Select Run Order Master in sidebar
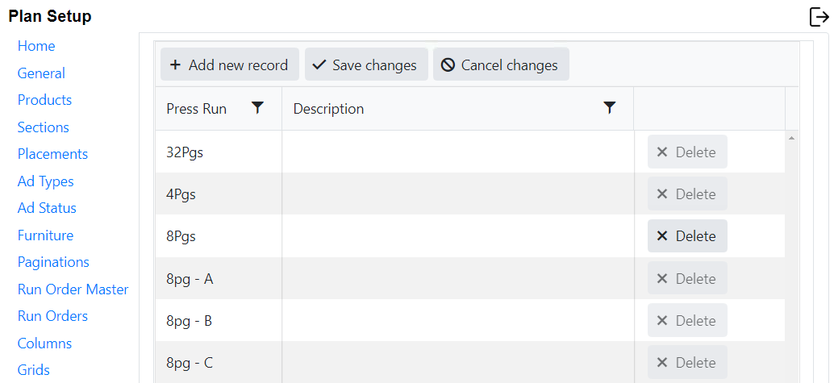This screenshot has height=383, width=834. tap(73, 289)
